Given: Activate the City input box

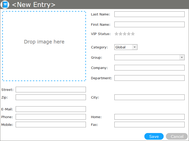Looking at the screenshot, I should click(x=150, y=97).
